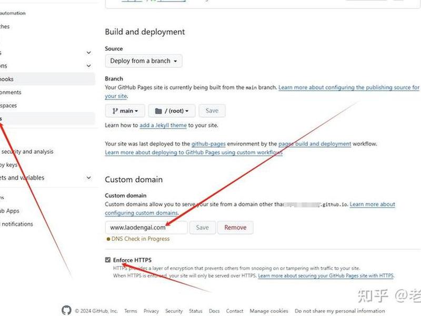421x316 pixels.
Task: Open pages build and deployment workflow link
Action: tap(315, 144)
